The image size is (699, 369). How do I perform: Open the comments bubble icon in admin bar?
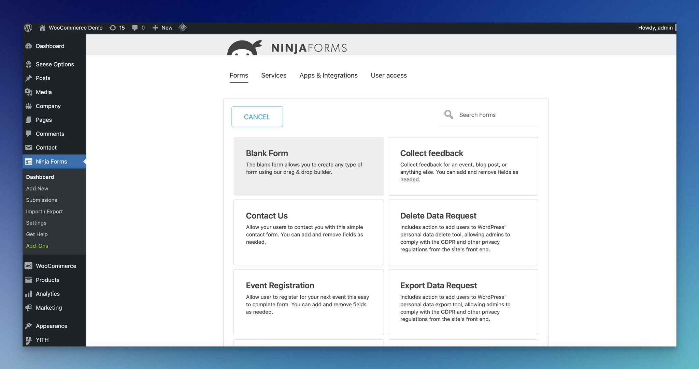135,28
